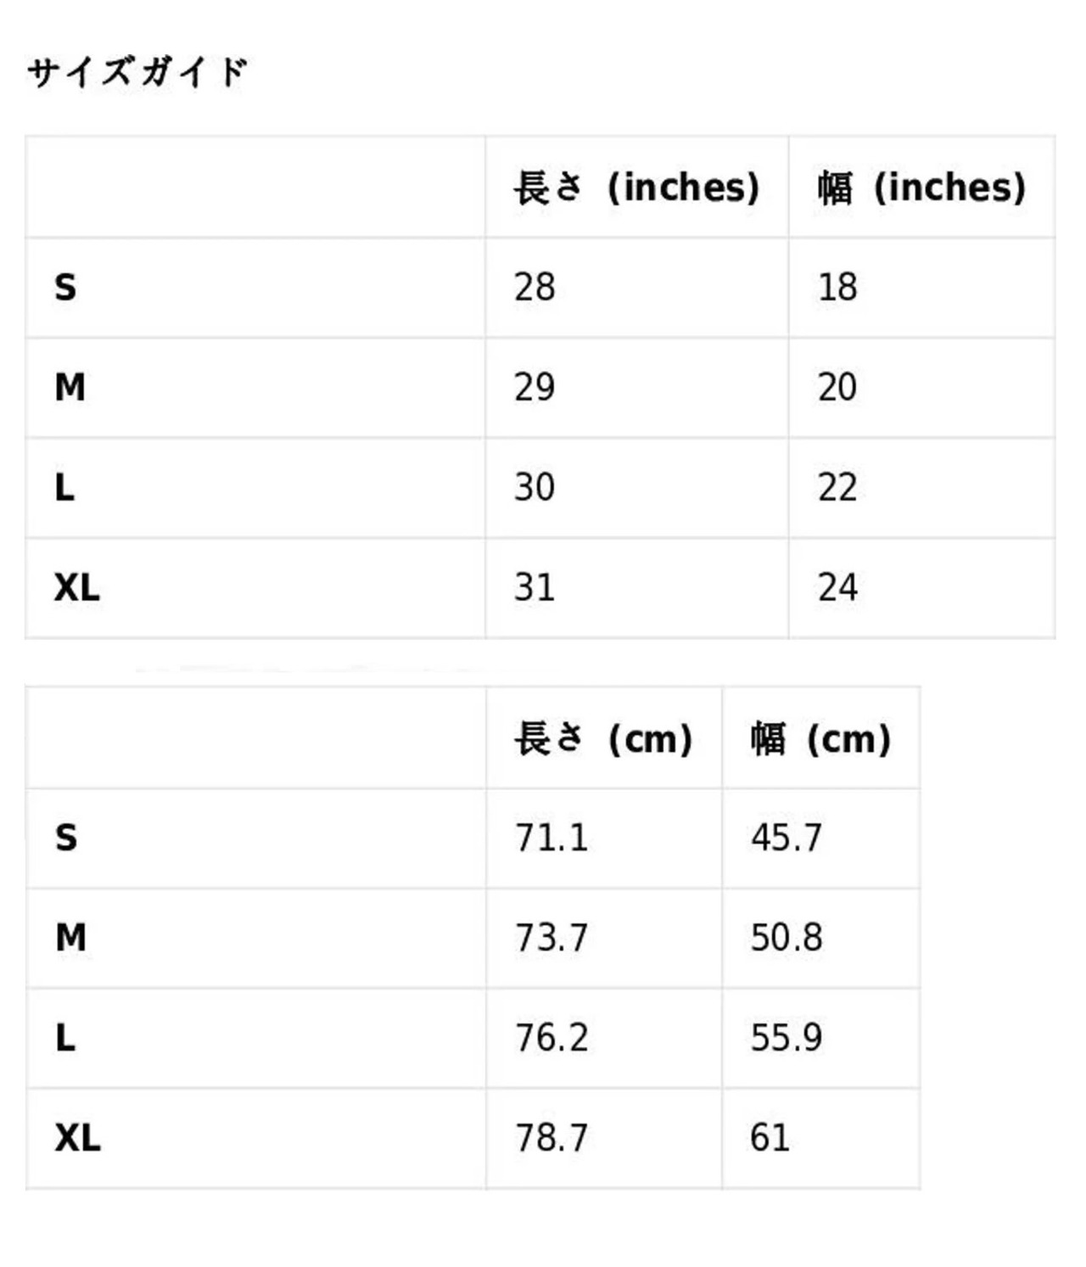Screen dimensions: 1086x1267
Task: Click the length value 31 for size XL
Action: pos(535,588)
